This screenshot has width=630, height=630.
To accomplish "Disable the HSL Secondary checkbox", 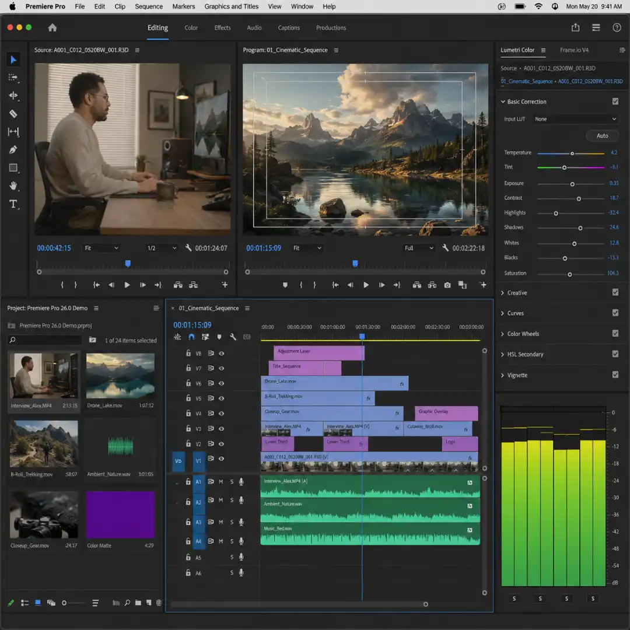I will (615, 354).
